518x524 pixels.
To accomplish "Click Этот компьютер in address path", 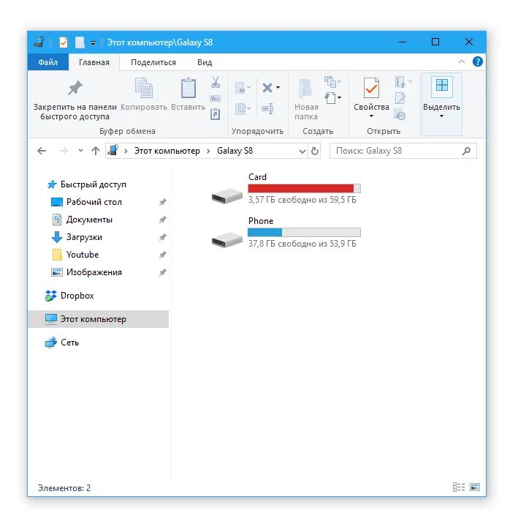I will point(167,151).
